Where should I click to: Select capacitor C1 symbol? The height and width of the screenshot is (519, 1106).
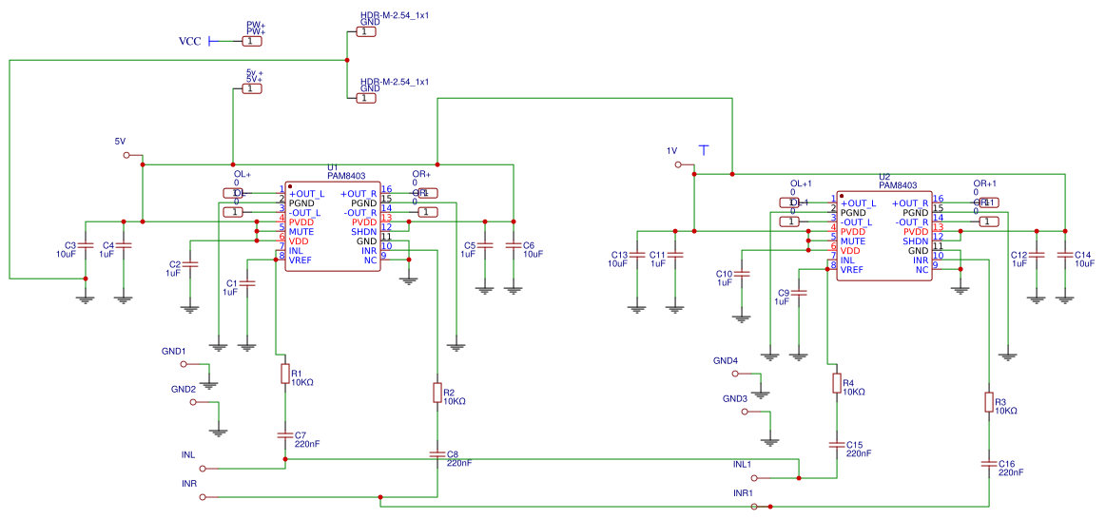247,282
